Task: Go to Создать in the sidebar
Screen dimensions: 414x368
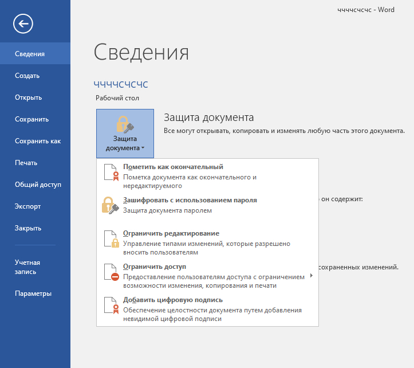Action: [x=27, y=76]
